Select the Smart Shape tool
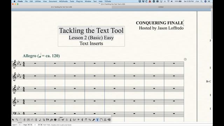This screenshot has height=126, width=224. (59, 120)
